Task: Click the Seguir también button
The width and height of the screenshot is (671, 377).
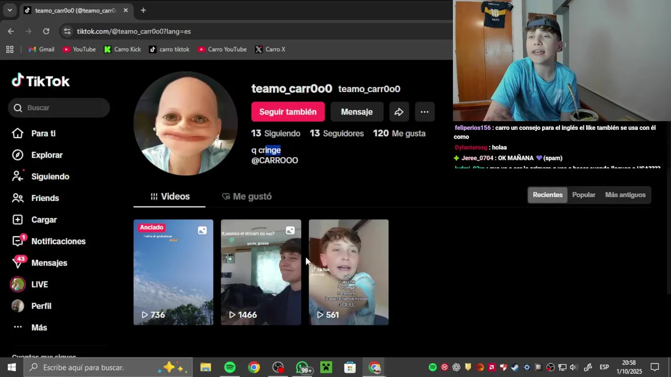Action: pos(288,112)
